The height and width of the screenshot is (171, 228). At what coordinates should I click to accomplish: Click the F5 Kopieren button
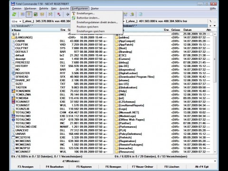pyautogui.click(x=84, y=167)
